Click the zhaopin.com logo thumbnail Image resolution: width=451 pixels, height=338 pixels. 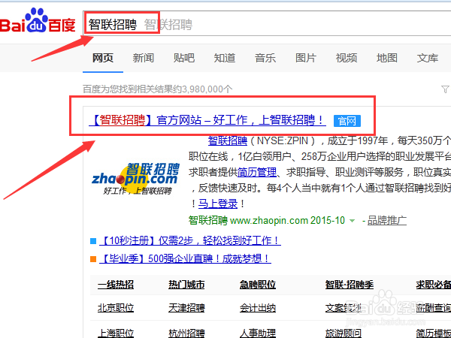pyautogui.click(x=135, y=179)
